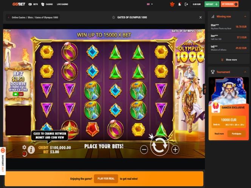251x188 pixels.
Task: Click the tournament Participate button
Action: pyautogui.click(x=236, y=134)
